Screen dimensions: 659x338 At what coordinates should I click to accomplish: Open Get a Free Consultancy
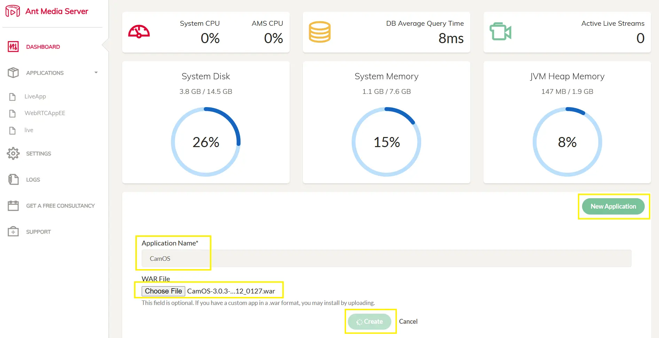click(60, 206)
